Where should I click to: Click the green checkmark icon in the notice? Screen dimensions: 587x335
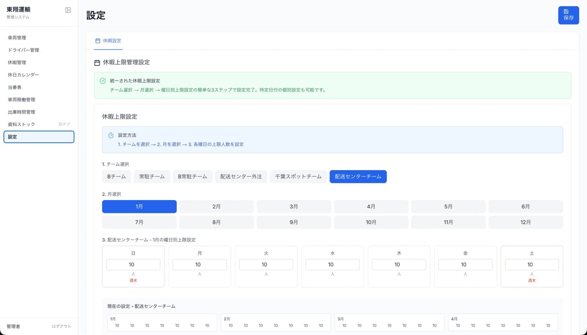(x=103, y=81)
